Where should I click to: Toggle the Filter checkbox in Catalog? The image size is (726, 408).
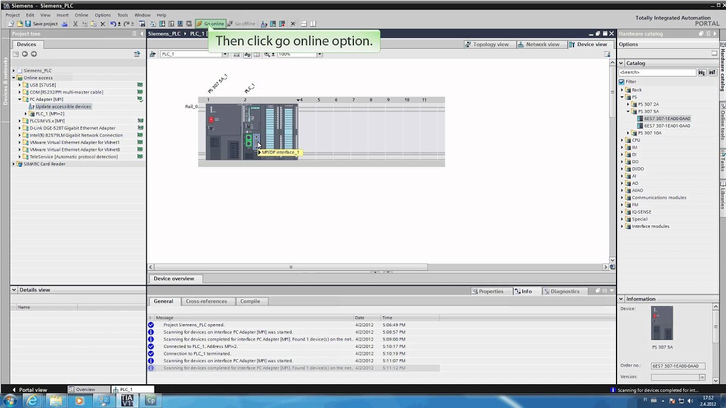[622, 82]
